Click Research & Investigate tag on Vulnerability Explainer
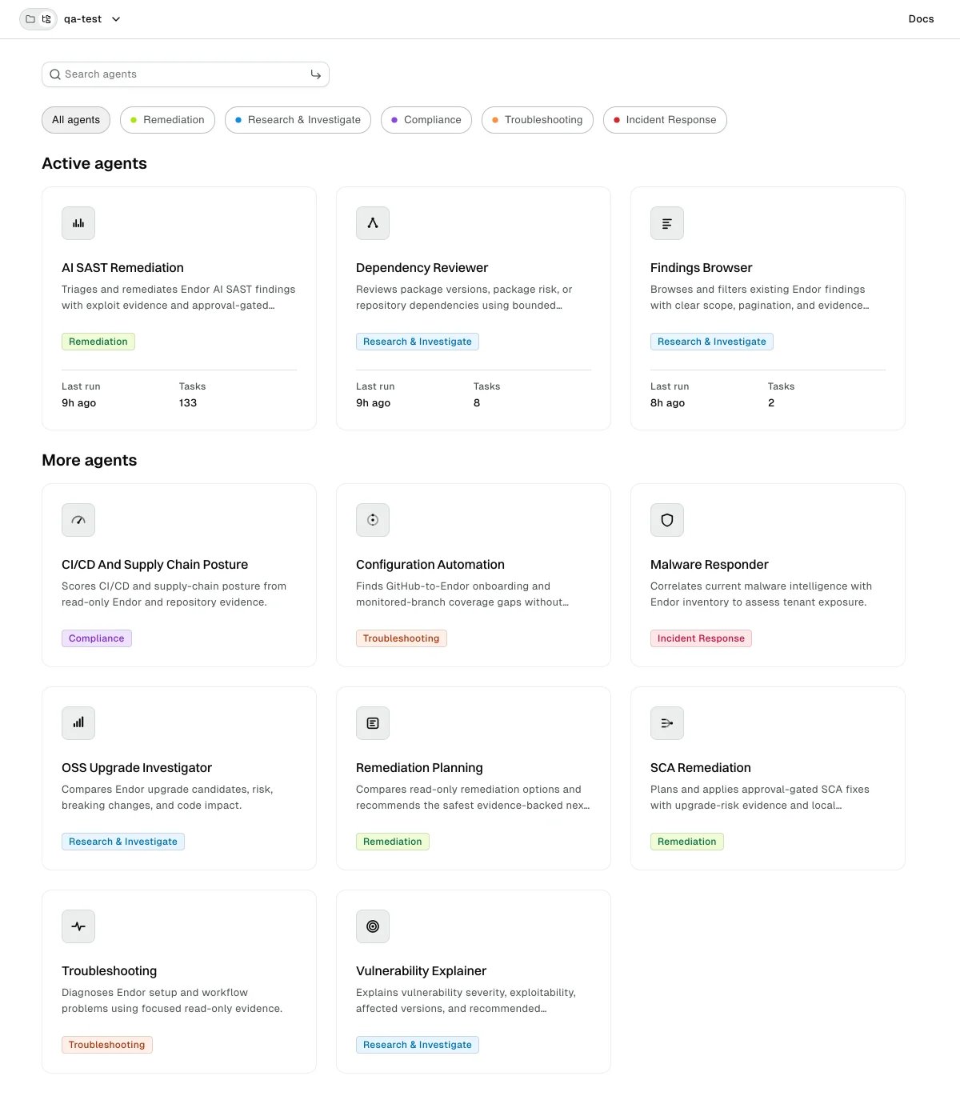 pos(418,1045)
